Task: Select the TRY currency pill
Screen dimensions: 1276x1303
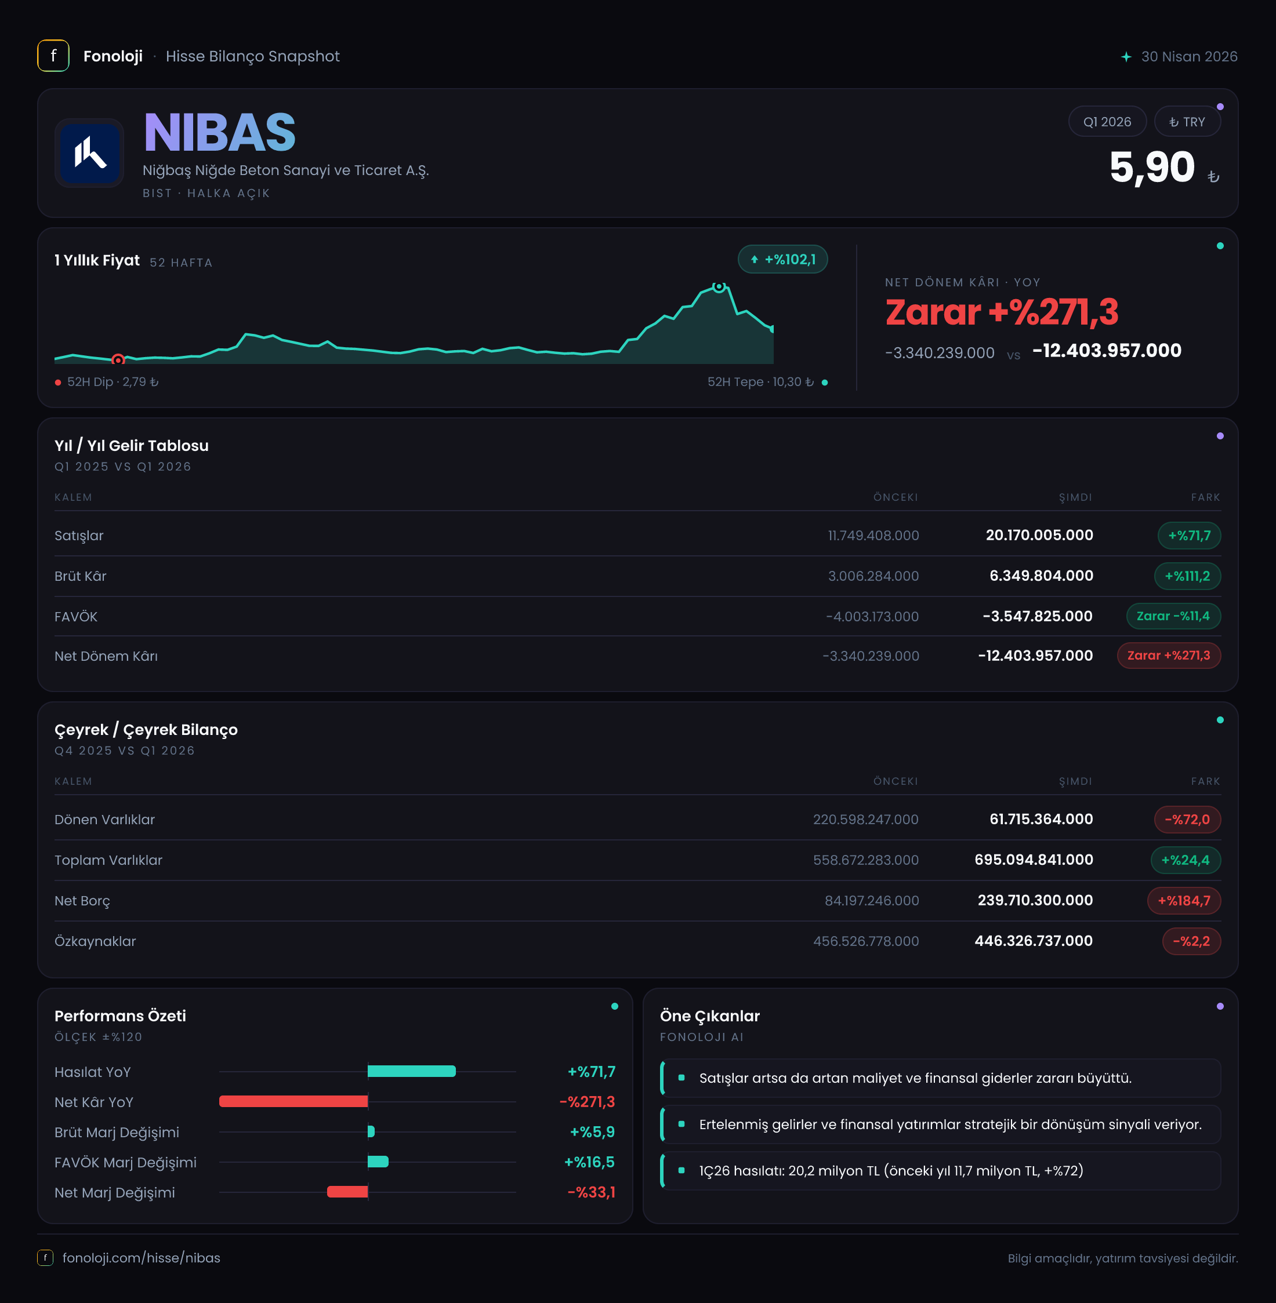Action: coord(1187,122)
